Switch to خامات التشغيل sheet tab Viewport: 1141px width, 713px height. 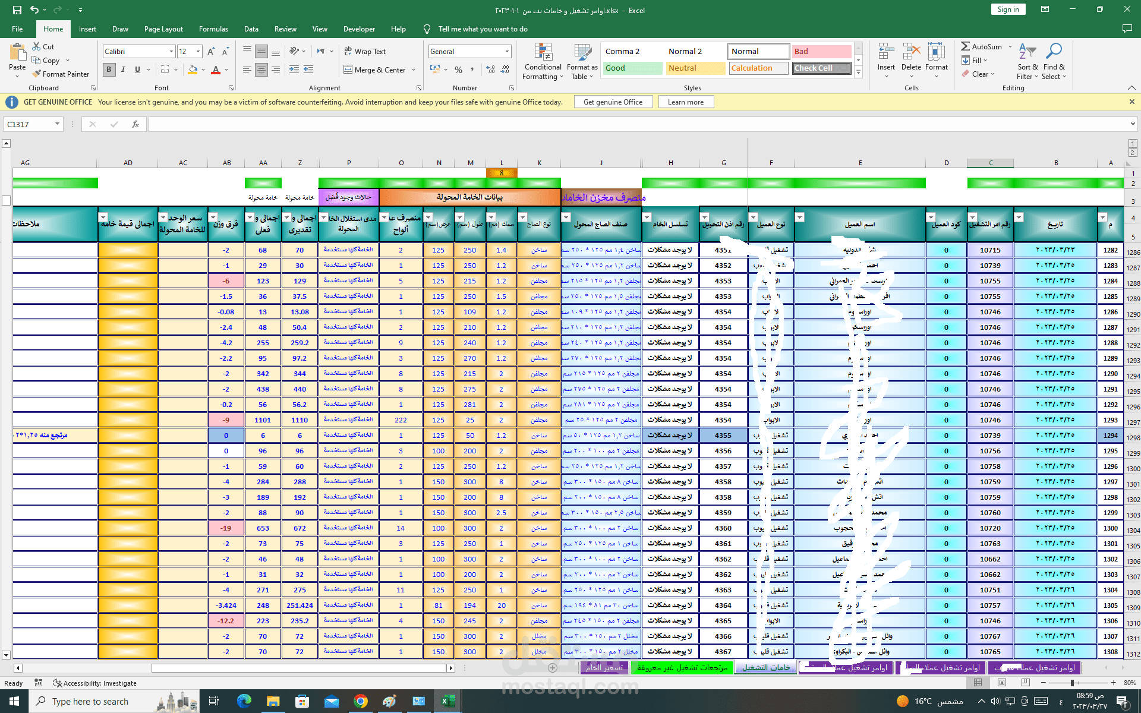tap(765, 667)
